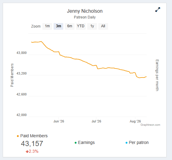
Task: Toggle the Per patron series visibility
Action: click(x=139, y=142)
